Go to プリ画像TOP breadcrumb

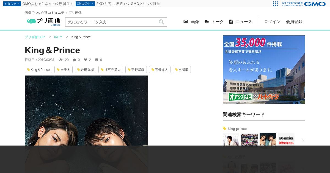(x=35, y=37)
